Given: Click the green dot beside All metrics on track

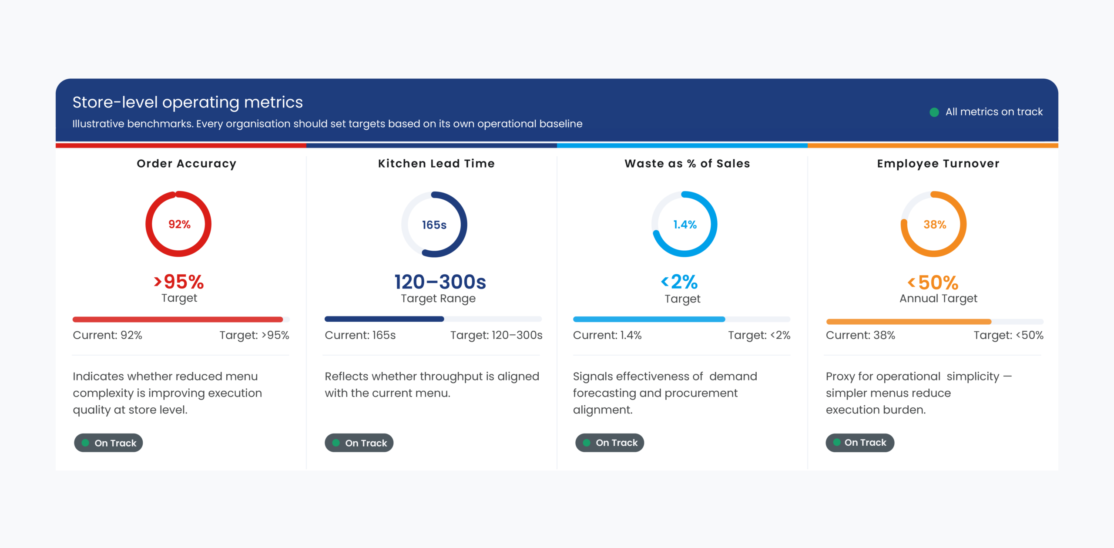Looking at the screenshot, I should (934, 112).
